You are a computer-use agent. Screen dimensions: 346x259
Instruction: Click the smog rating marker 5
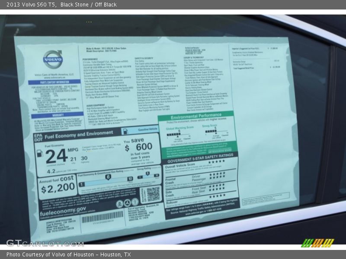click(x=147, y=174)
